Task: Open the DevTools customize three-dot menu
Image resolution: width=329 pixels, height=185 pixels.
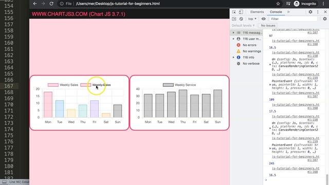Action: (x=318, y=12)
